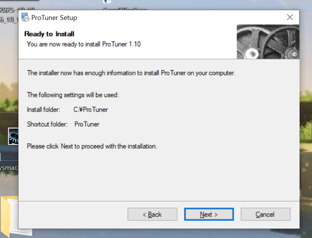Click the "ProTuner Setup" title bar text

[54, 18]
